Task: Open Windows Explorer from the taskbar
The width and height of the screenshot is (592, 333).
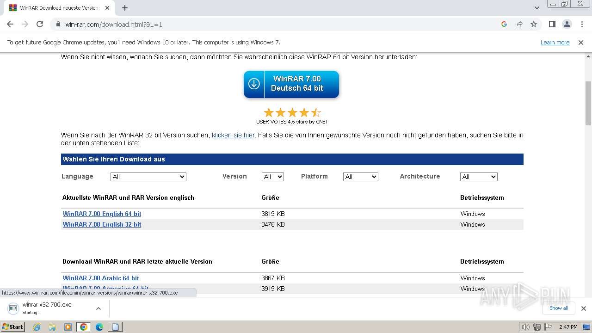Action: [52, 327]
